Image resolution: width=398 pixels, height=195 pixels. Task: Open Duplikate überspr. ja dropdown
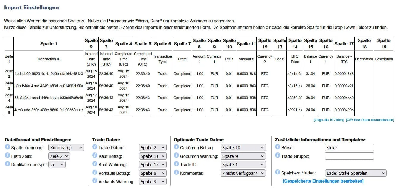(x=57, y=164)
